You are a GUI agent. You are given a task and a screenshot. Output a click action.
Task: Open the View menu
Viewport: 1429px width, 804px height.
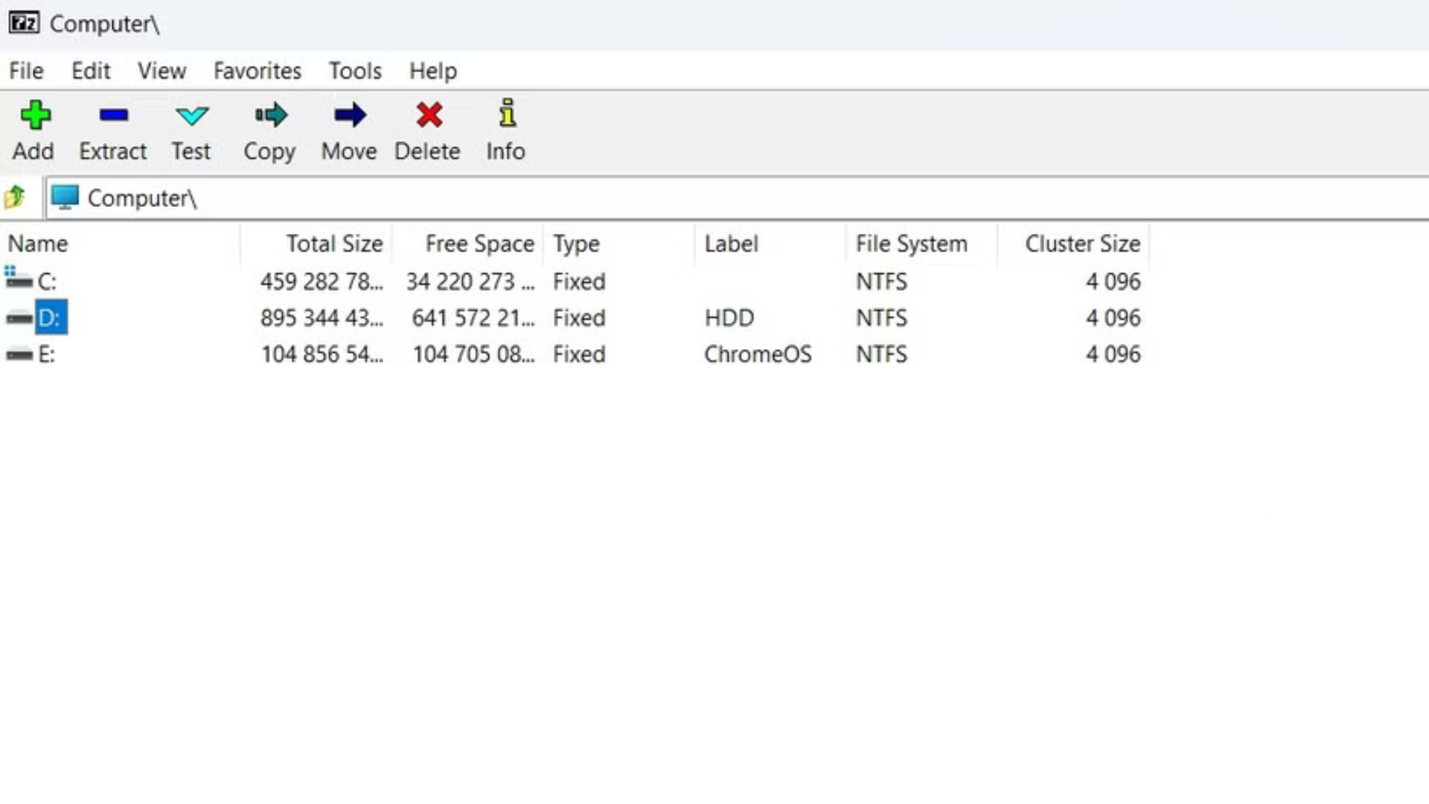(161, 71)
